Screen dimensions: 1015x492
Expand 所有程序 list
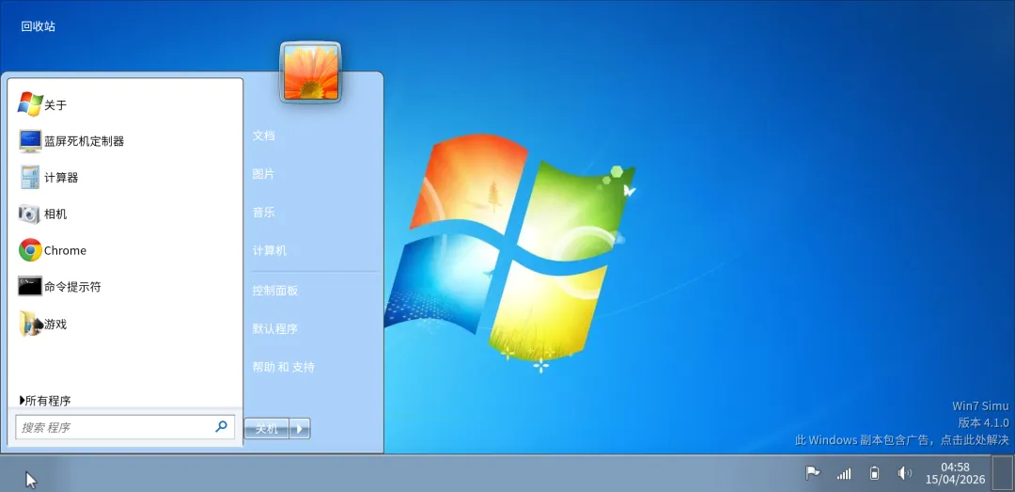(x=45, y=401)
